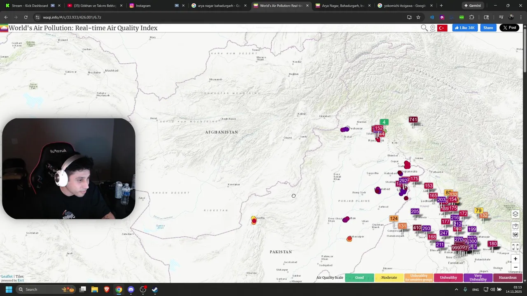Image resolution: width=527 pixels, height=296 pixels.
Task: Click the taskbar Search box
Action: [46, 289]
